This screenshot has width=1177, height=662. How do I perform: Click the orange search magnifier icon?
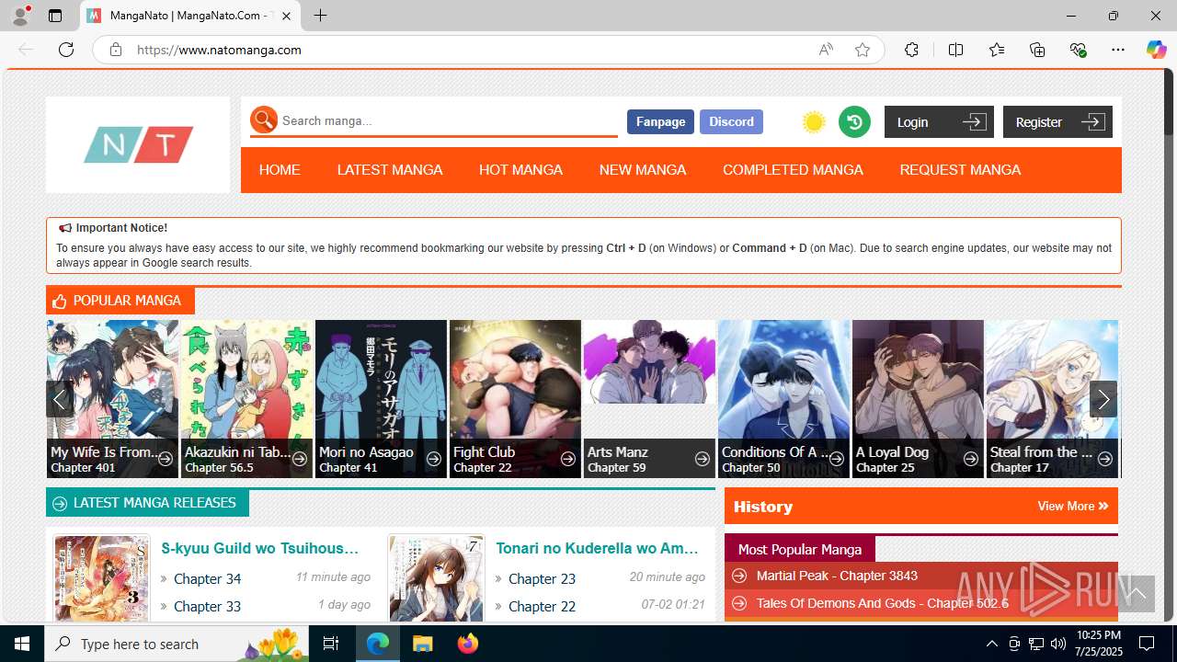(264, 120)
